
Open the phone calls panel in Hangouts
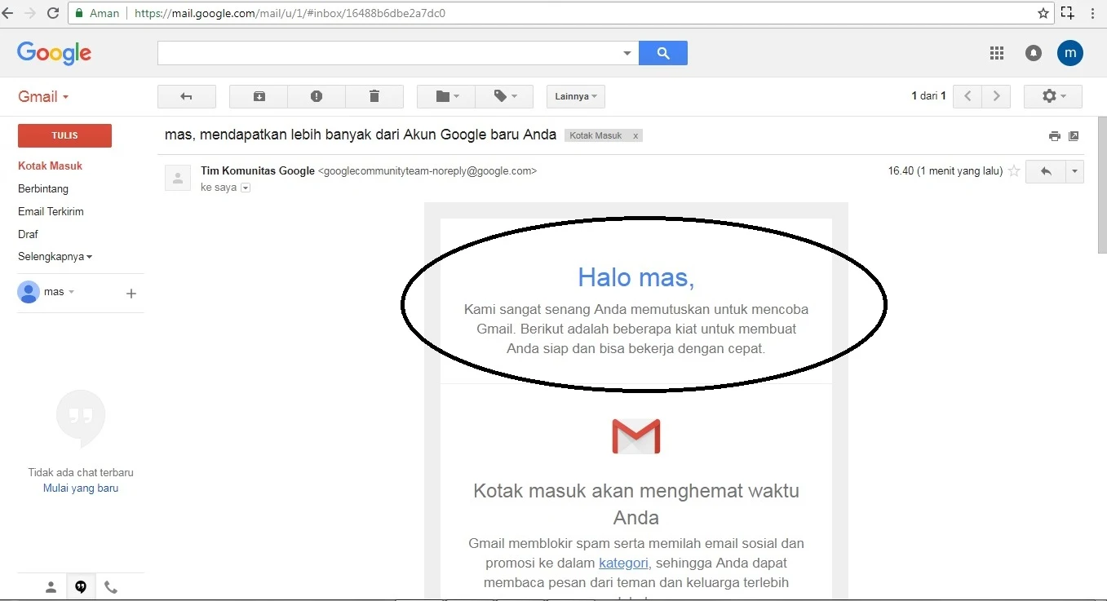click(x=111, y=586)
